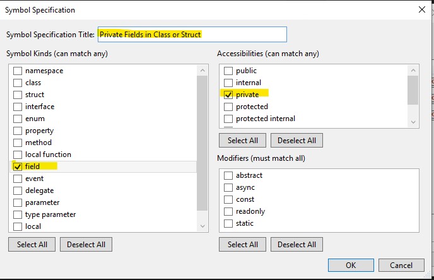The width and height of the screenshot is (434, 280).
Task: Click Select All under Symbol Kinds
Action: tap(32, 244)
